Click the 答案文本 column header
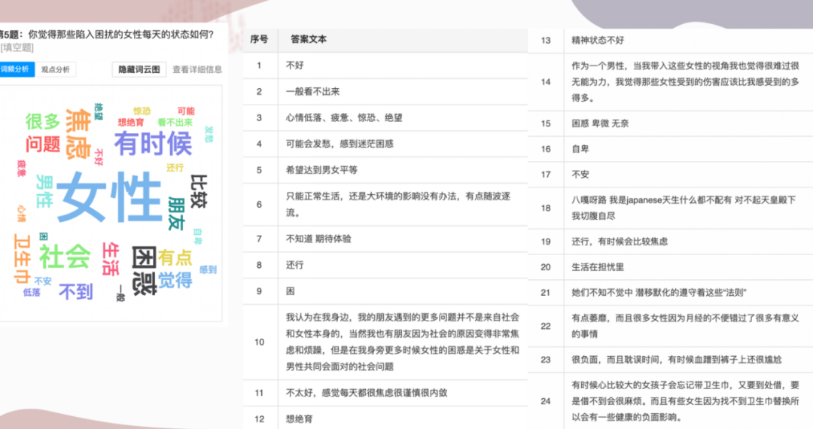 (309, 39)
